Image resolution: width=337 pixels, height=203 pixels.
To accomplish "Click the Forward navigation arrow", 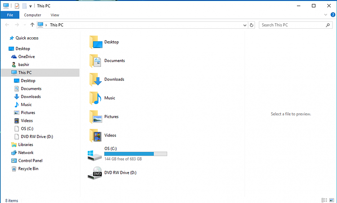I will click(x=17, y=25).
